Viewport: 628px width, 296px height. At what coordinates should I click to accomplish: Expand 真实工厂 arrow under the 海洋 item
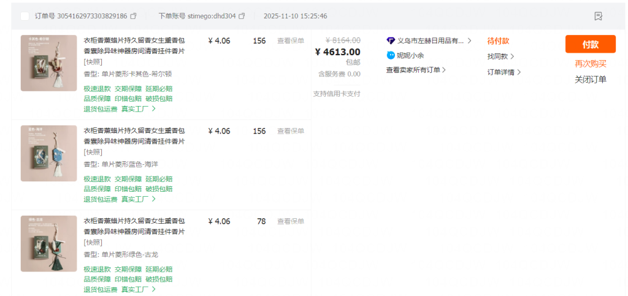(x=139, y=199)
